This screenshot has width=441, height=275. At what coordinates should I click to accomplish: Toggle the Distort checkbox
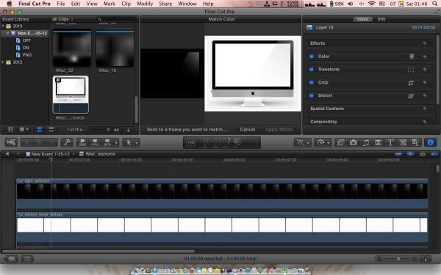[312, 95]
